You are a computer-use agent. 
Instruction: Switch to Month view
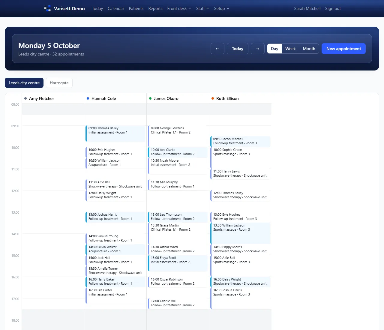point(309,49)
